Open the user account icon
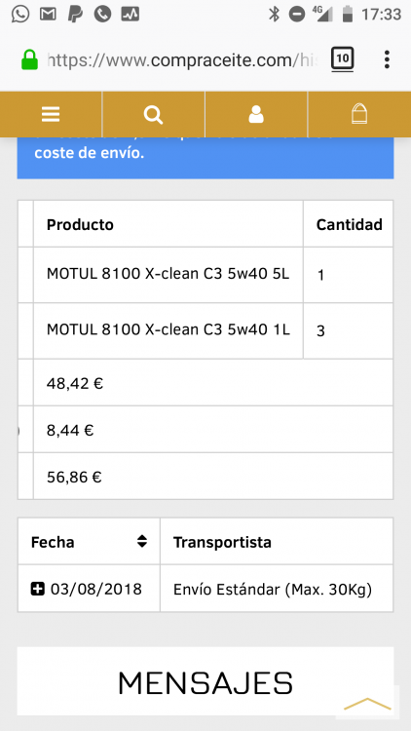Viewport: 411px width, 731px height. [x=256, y=114]
